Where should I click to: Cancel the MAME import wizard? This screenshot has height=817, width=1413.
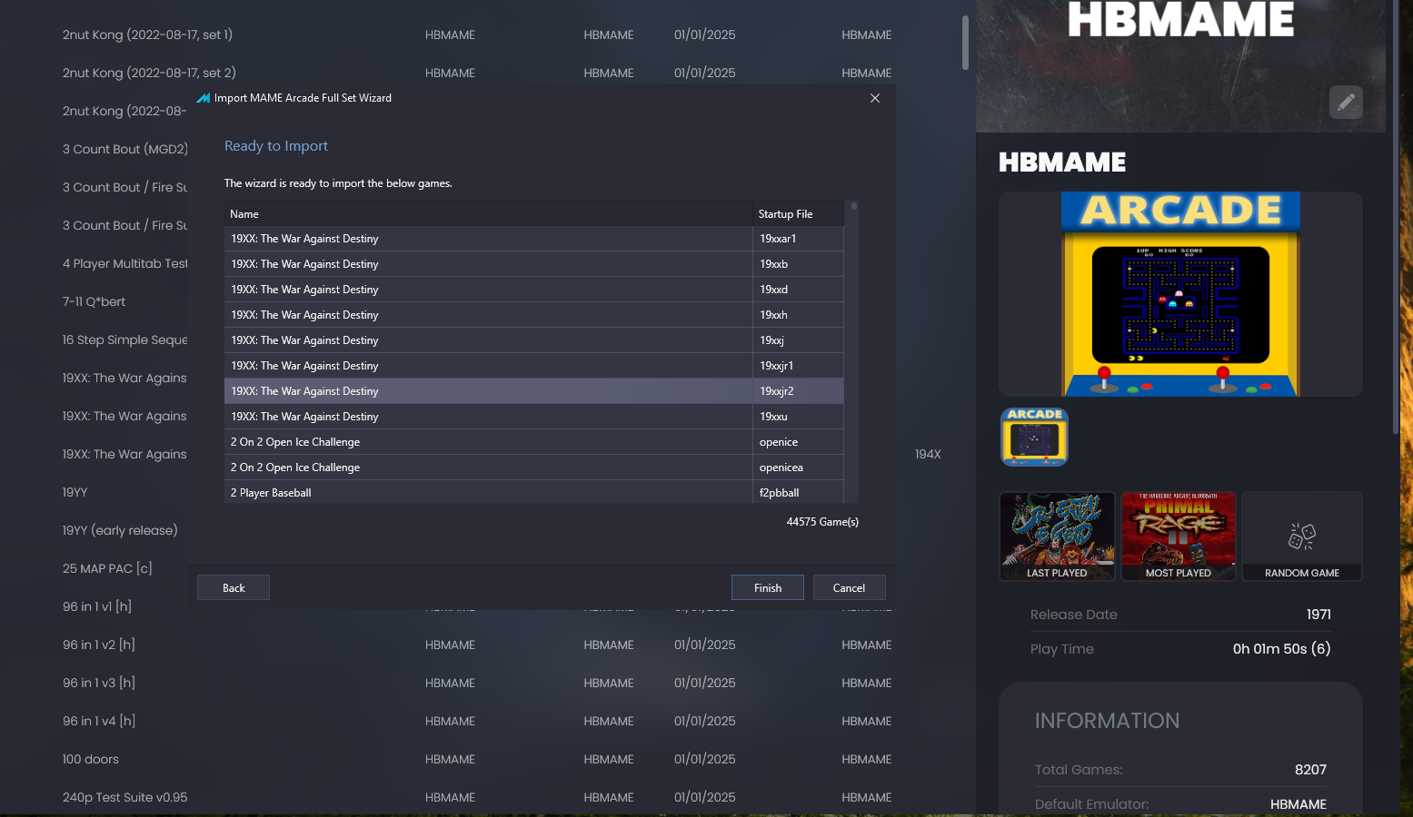tap(849, 588)
